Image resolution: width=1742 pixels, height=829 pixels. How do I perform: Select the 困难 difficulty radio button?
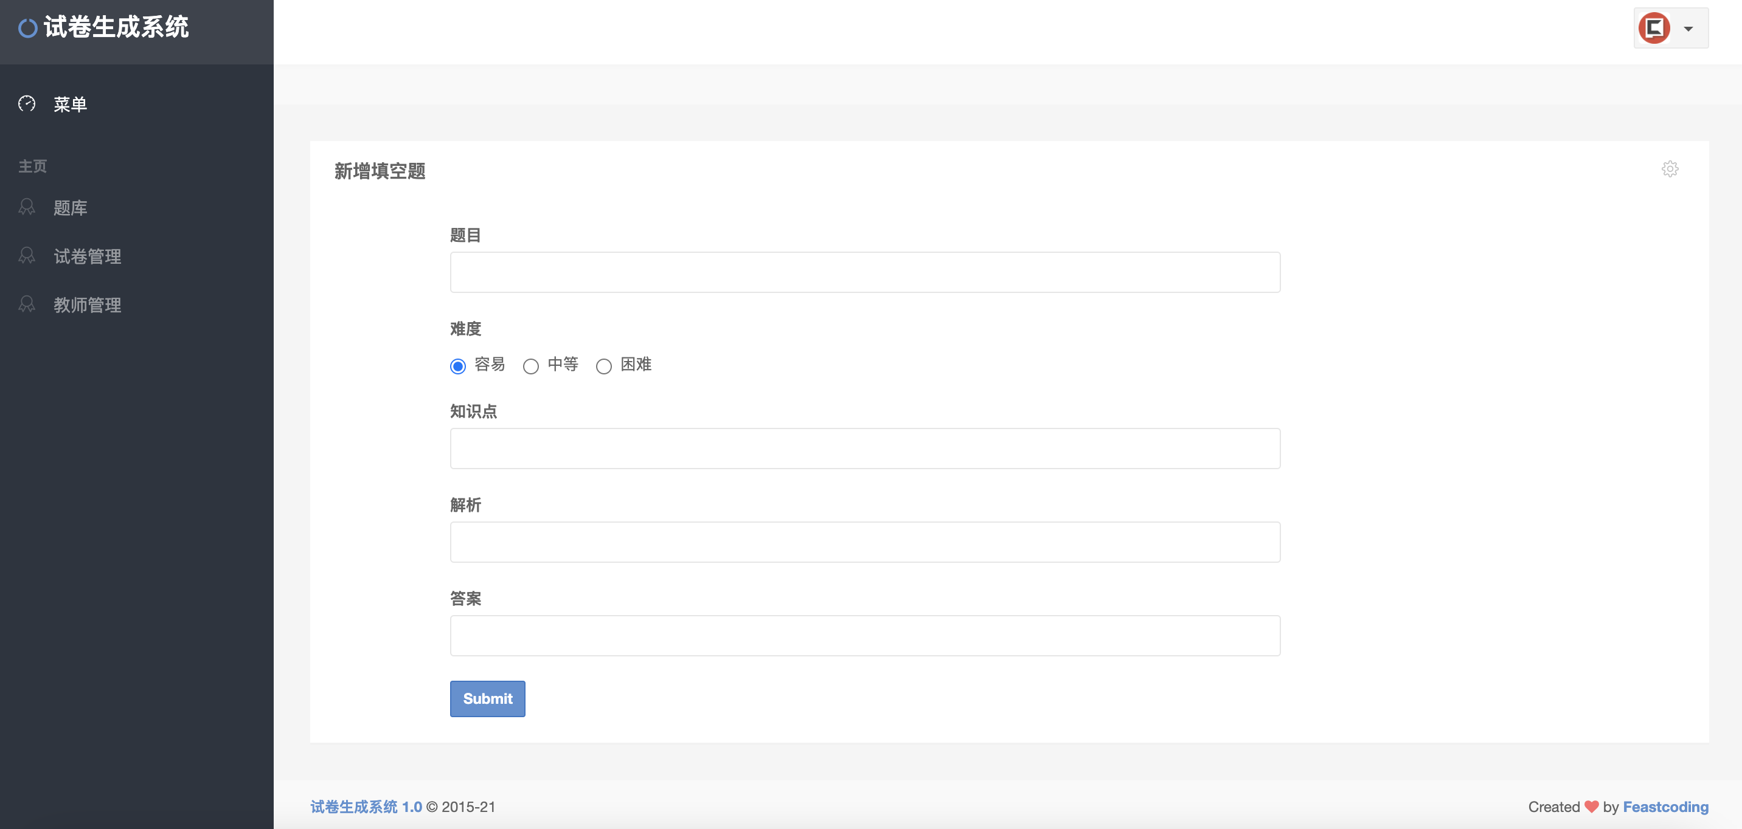pos(604,366)
